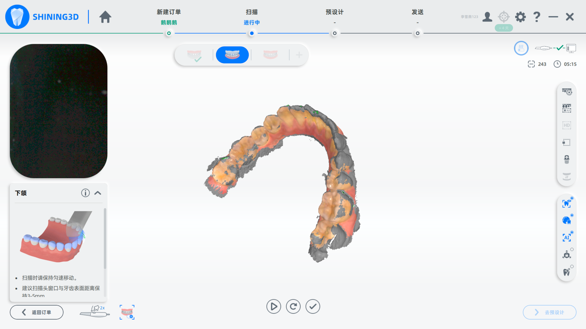Click the scanner heating icon
586x329 pixels.
point(521,48)
